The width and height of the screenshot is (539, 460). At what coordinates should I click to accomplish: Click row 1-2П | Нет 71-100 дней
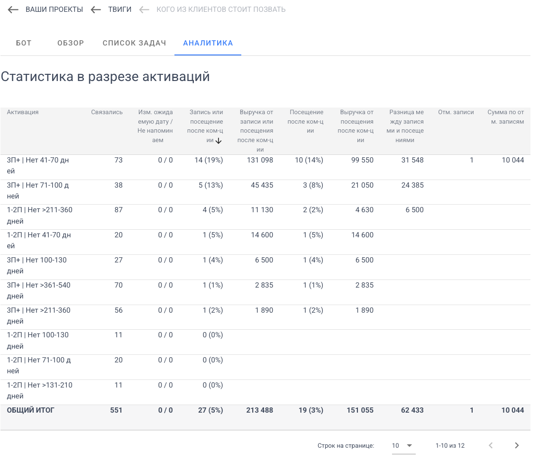click(x=265, y=367)
